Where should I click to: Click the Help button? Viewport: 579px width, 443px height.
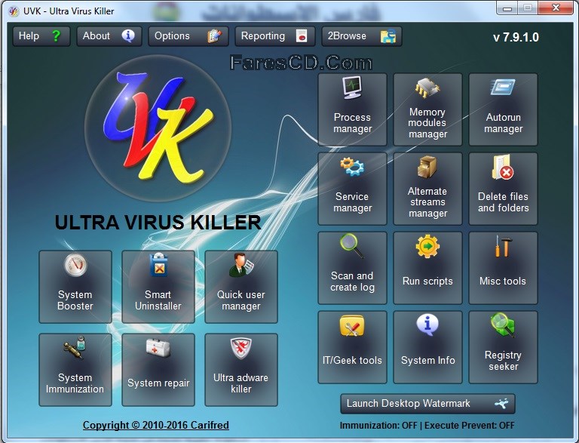[x=41, y=36]
